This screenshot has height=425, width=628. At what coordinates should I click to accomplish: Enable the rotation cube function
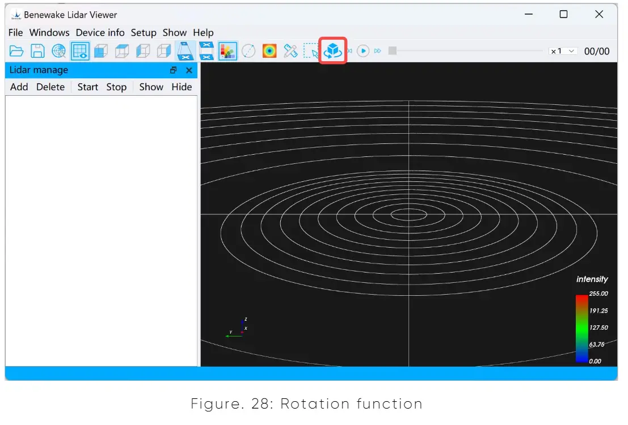333,50
